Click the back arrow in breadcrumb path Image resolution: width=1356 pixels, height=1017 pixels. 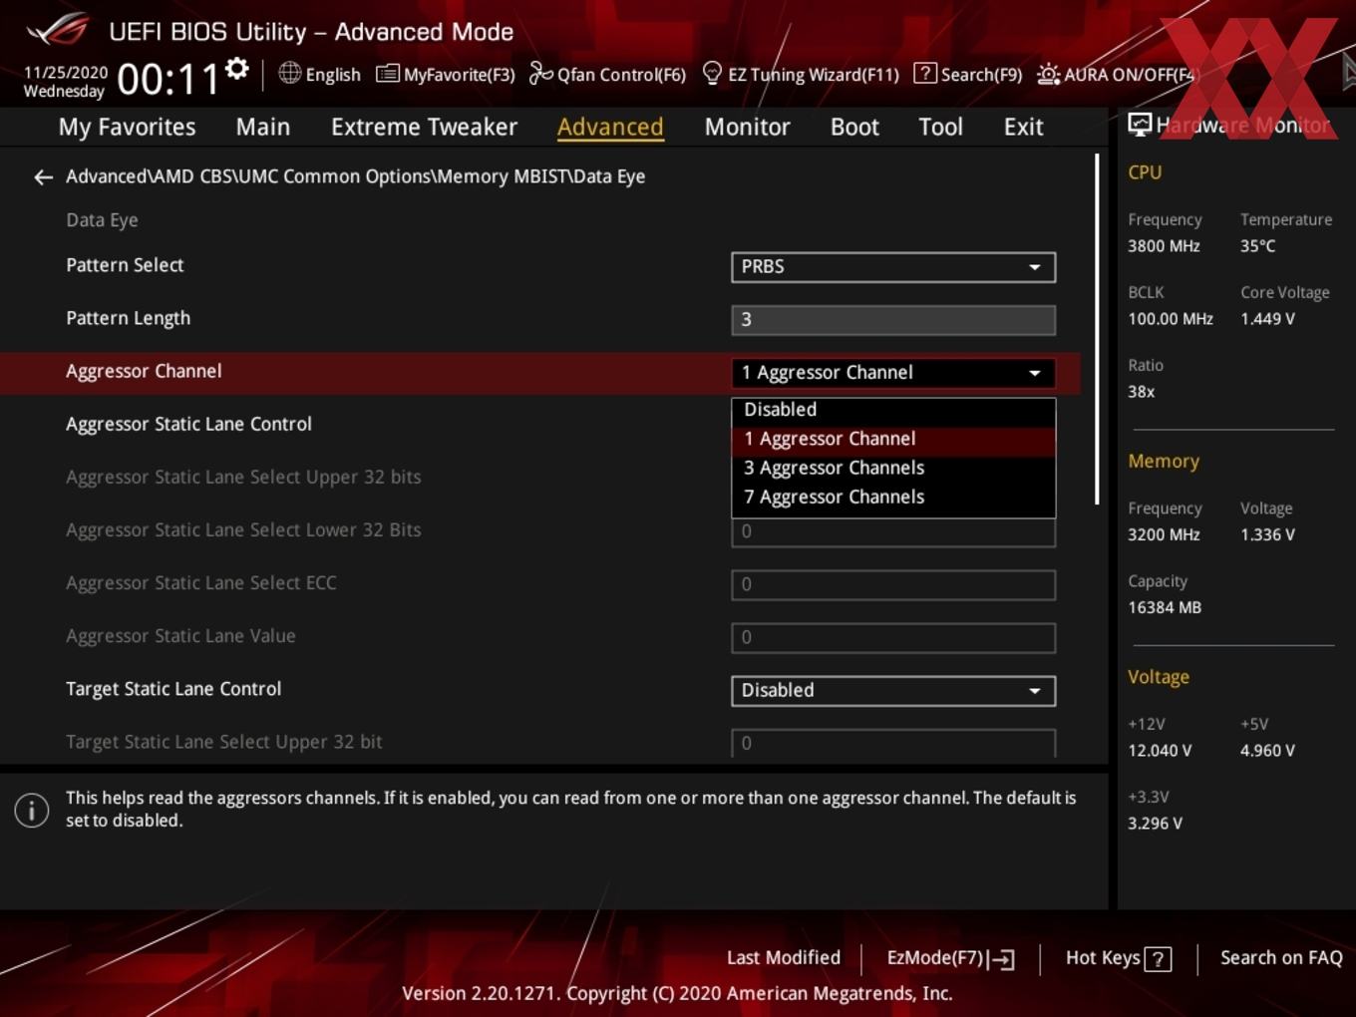43,177
